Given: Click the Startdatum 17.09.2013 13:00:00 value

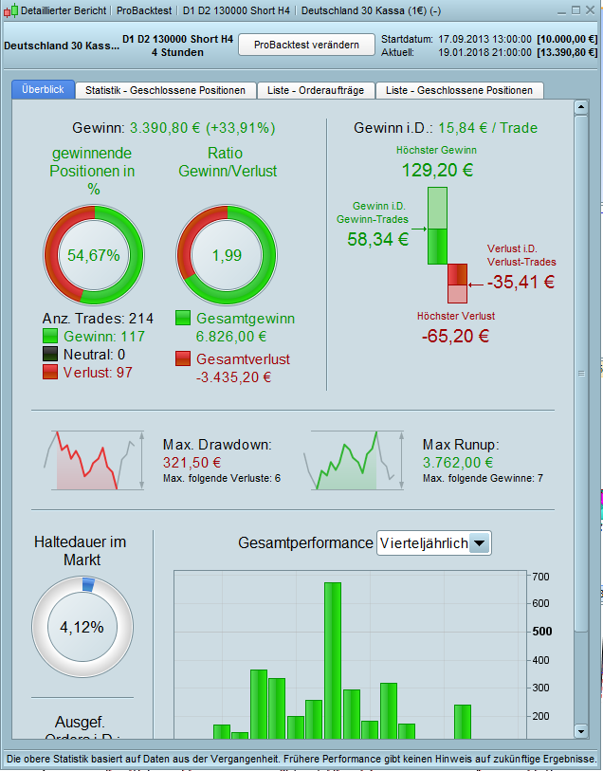Looking at the screenshot, I should tap(484, 39).
